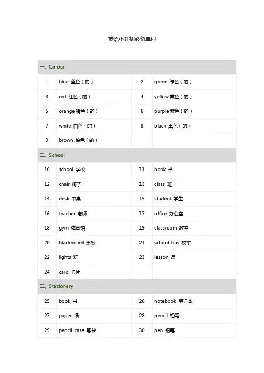
Task: Click the blackboard entry numbered 20
Action: point(77,243)
